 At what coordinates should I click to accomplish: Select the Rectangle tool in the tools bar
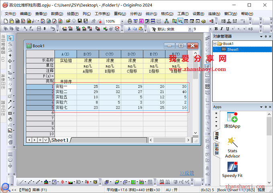(10, 113)
